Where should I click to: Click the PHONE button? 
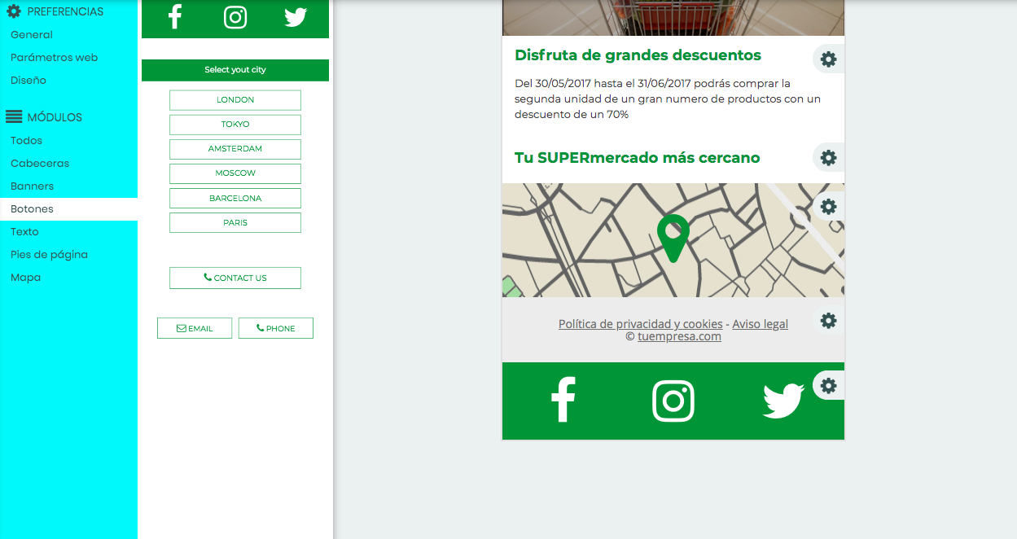click(276, 328)
